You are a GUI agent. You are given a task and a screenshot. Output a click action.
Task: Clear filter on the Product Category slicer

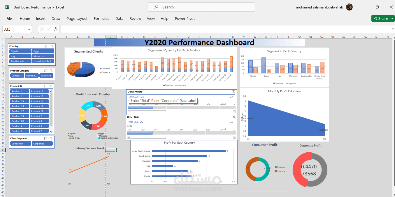tap(51, 70)
